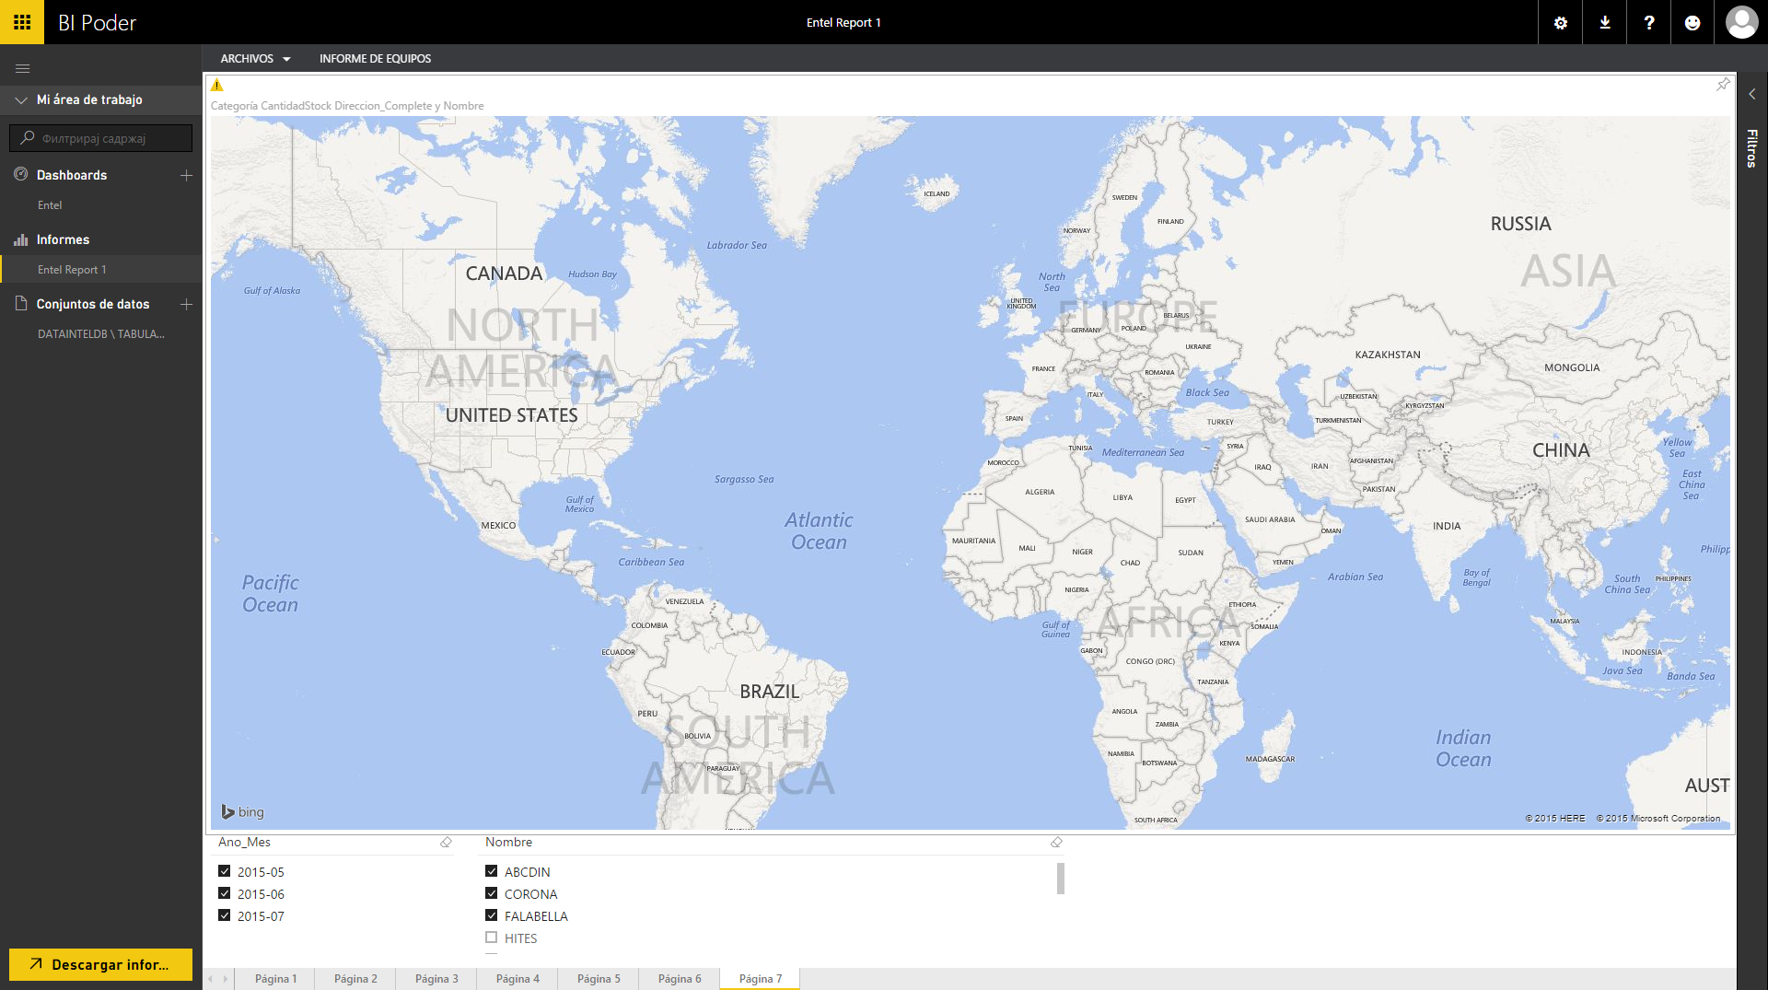Open the settings gear icon
The width and height of the screenshot is (1768, 990).
[x=1560, y=23]
